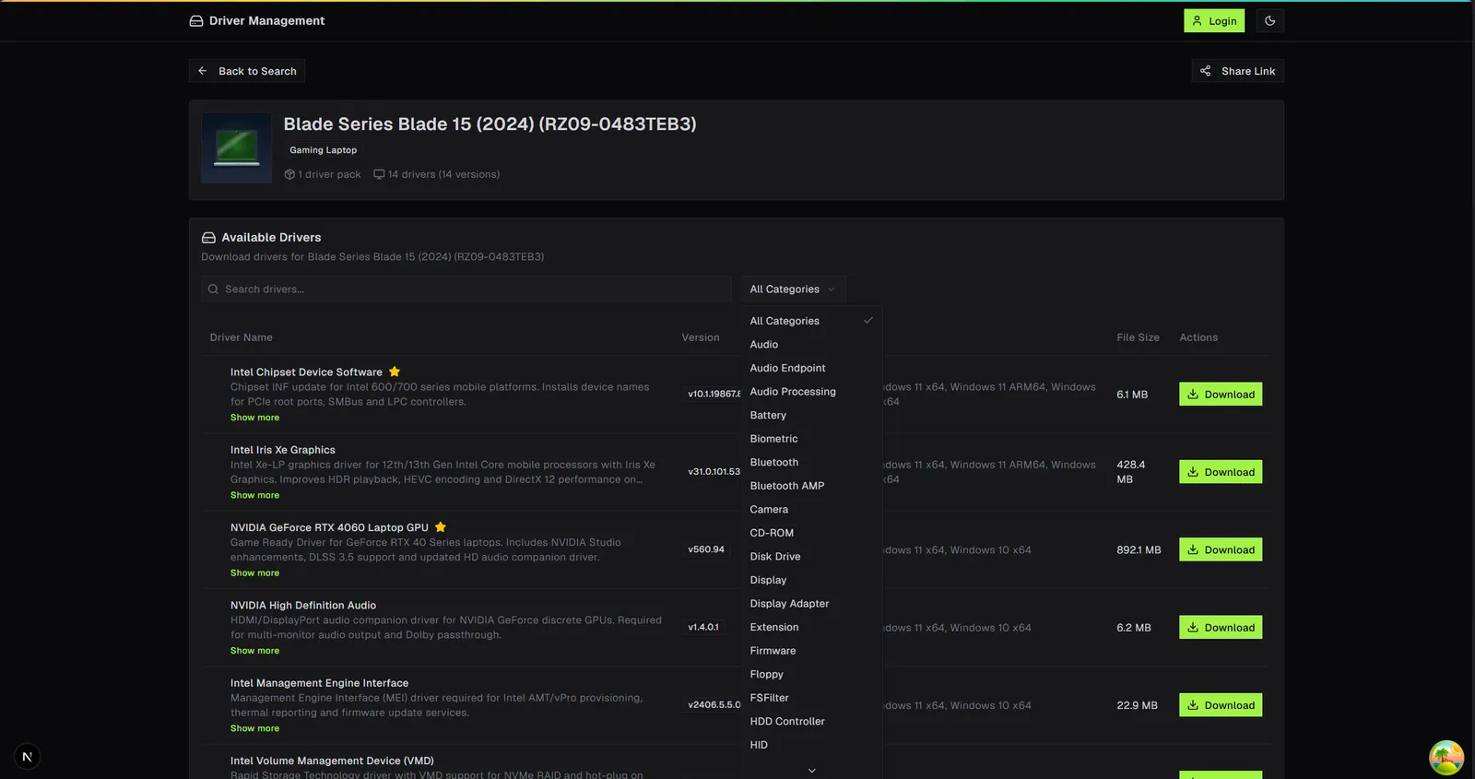The image size is (1475, 779).
Task: Go Back to Search
Action: click(x=247, y=71)
